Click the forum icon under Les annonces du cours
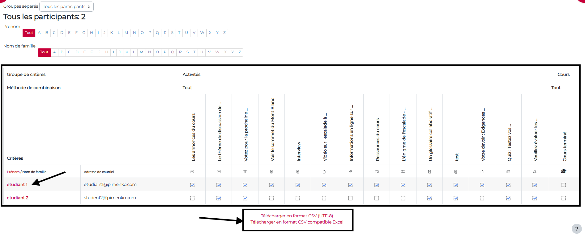This screenshot has width=585, height=234. coord(192,172)
